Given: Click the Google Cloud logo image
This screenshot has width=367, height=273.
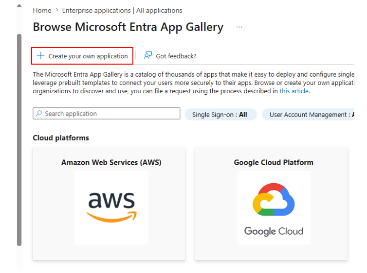Looking at the screenshot, I should click(x=274, y=207).
